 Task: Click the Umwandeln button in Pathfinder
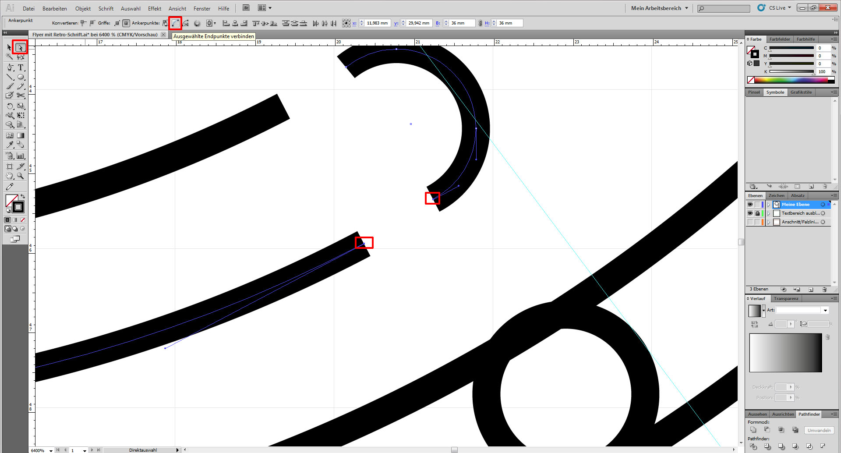click(819, 430)
